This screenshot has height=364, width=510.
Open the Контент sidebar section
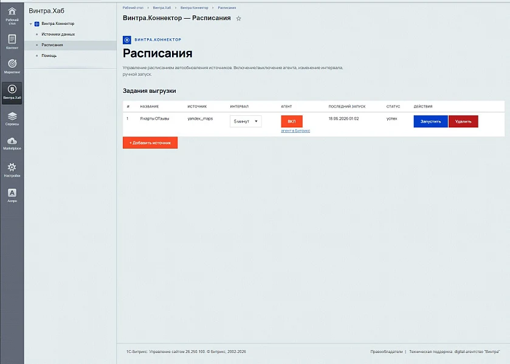pyautogui.click(x=12, y=42)
